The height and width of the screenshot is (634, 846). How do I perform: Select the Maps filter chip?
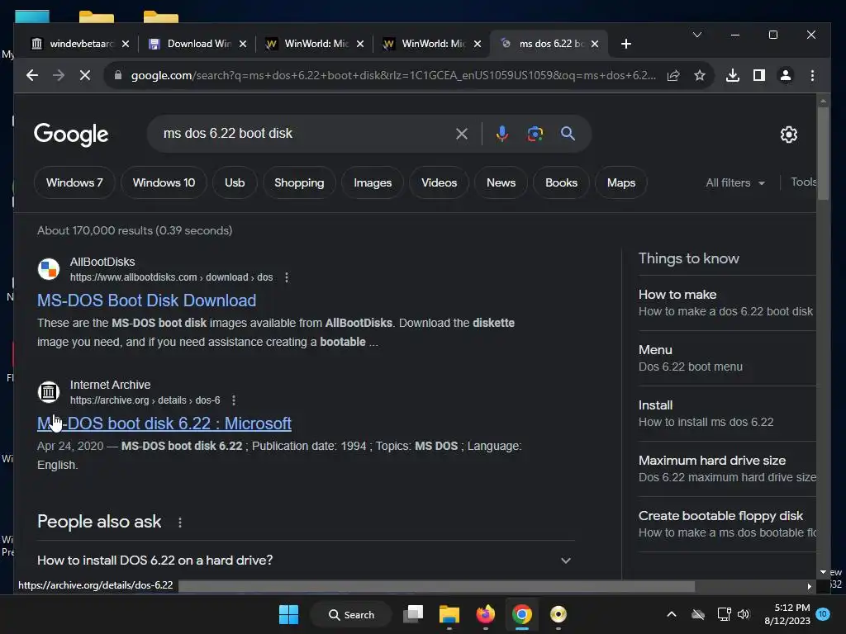pyautogui.click(x=621, y=182)
